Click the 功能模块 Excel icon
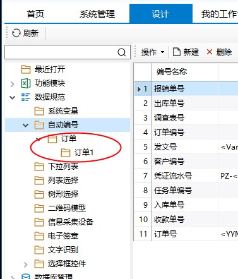This screenshot has height=279, width=238. coord(26,83)
